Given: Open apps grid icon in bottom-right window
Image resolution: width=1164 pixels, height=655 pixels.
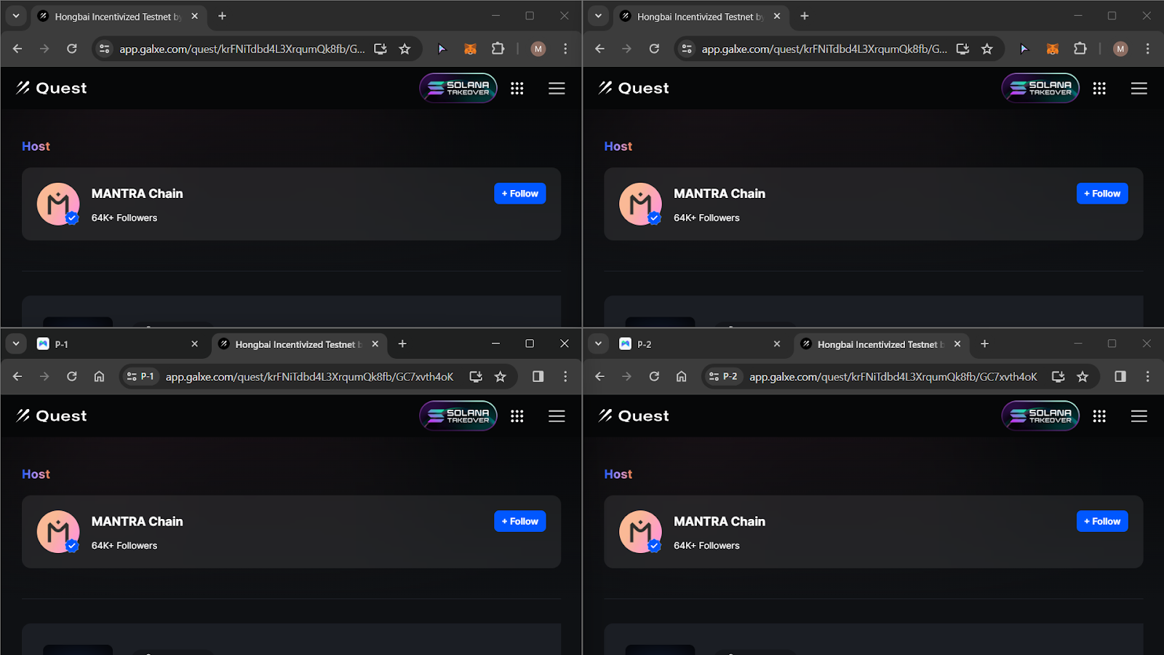Looking at the screenshot, I should tap(1099, 416).
